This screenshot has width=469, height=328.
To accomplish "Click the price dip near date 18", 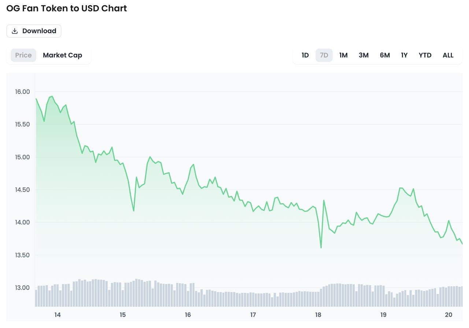I will click(321, 248).
